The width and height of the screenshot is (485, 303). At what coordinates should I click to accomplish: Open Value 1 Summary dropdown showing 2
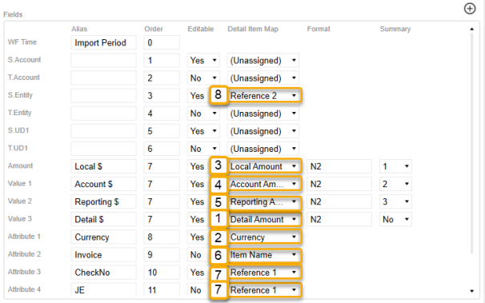tap(395, 184)
